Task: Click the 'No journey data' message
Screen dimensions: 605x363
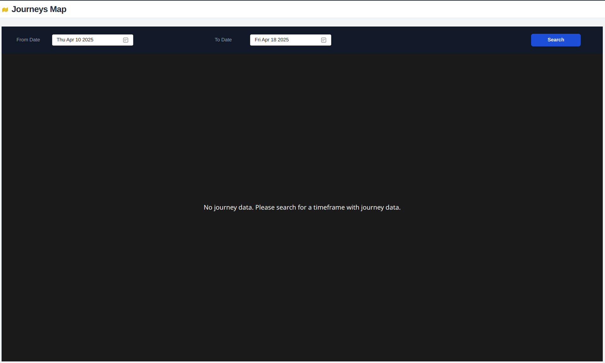Action: point(302,207)
